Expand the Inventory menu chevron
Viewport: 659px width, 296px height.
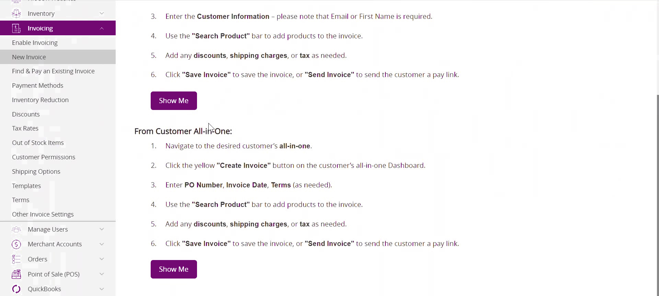tap(102, 13)
